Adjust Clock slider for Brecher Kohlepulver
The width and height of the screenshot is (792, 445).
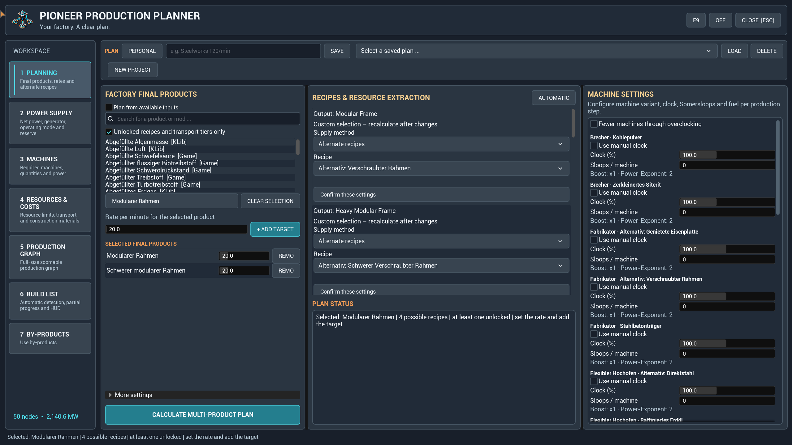(x=727, y=155)
